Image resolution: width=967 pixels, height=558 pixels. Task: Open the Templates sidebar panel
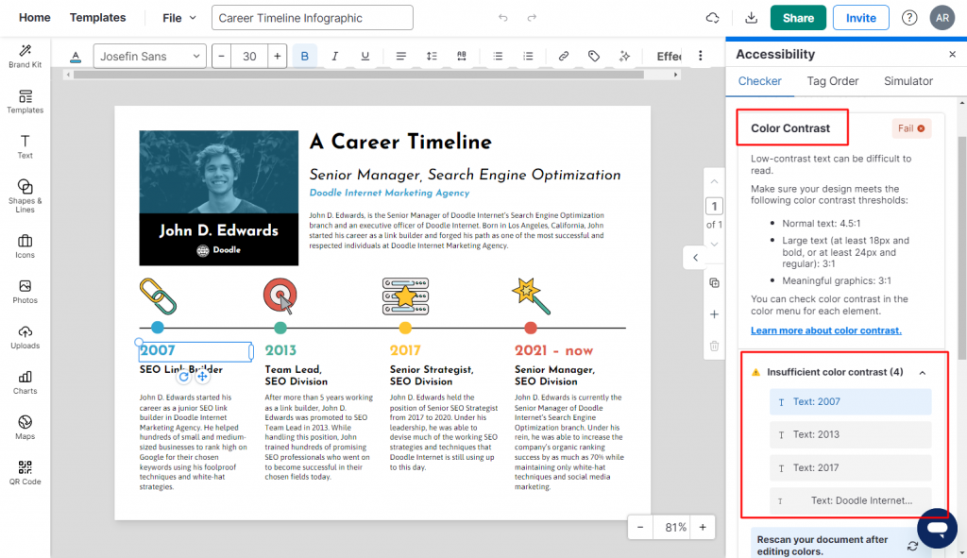point(25,102)
